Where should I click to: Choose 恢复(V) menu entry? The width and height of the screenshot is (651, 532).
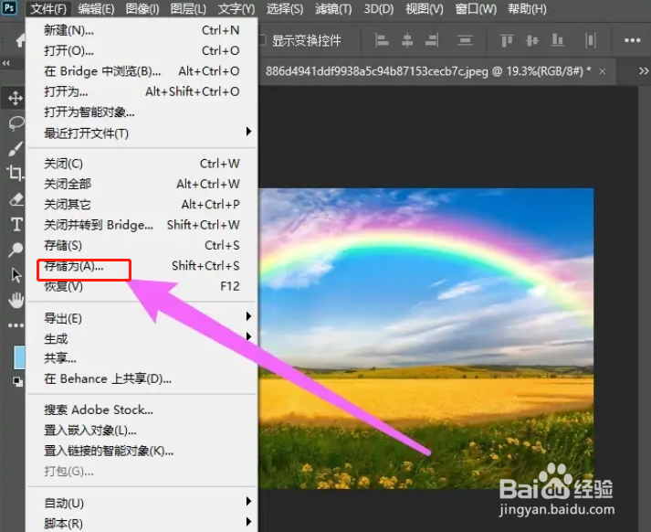point(142,286)
